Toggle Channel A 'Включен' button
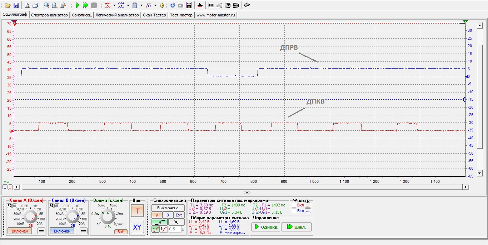The image size is (488, 245). 20,231
